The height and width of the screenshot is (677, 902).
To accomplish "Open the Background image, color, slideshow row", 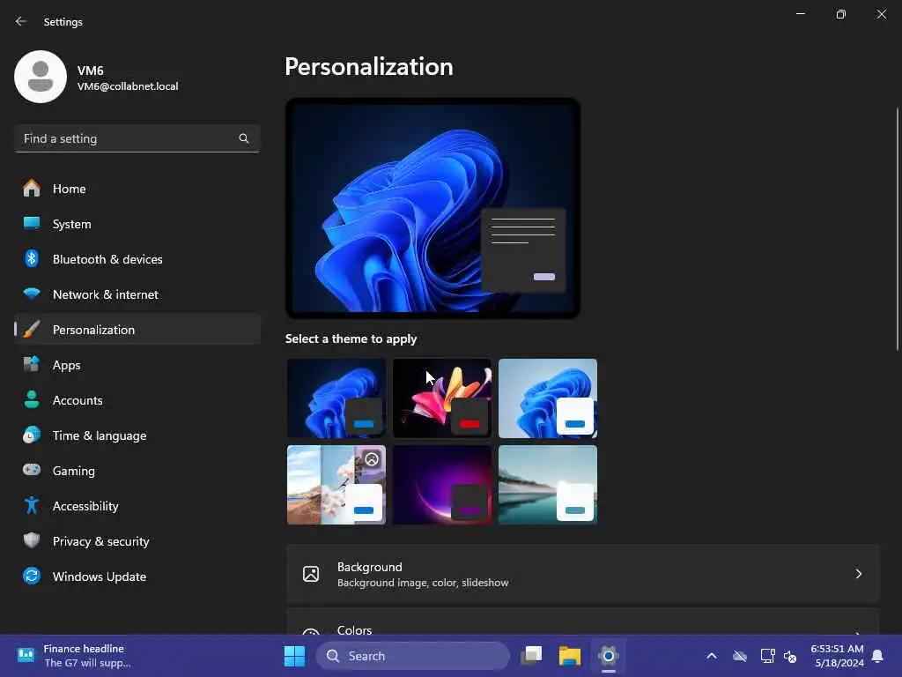I will point(583,574).
